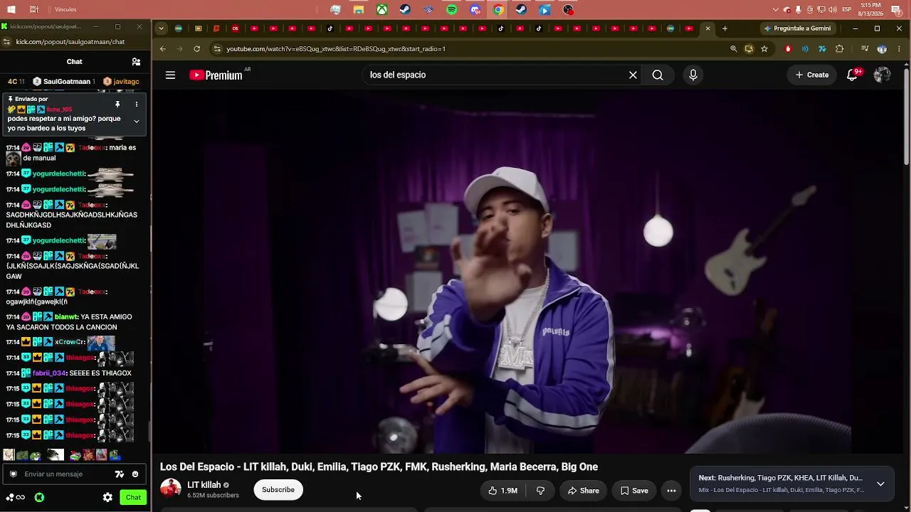Open the Create dropdown on YouTube
The height and width of the screenshot is (512, 911).
point(812,75)
